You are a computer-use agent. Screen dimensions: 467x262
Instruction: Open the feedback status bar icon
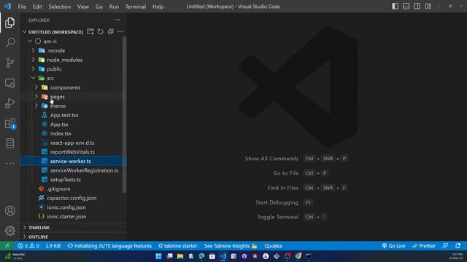pos(445,246)
